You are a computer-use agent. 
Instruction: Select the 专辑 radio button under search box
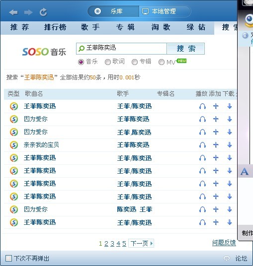[135, 62]
